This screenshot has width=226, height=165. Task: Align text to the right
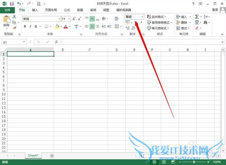pyautogui.click(x=98, y=27)
